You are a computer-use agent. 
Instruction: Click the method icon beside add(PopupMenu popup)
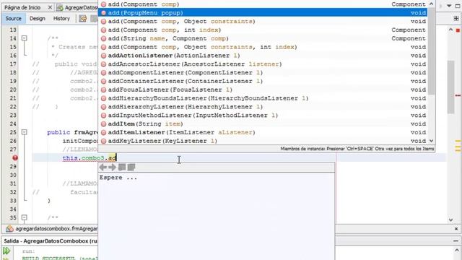click(x=103, y=13)
